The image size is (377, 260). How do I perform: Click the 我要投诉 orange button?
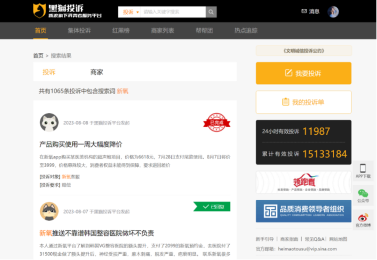(x=303, y=73)
